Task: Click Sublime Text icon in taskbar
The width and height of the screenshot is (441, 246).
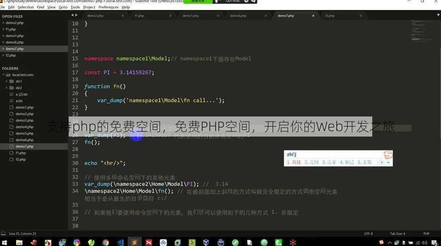Action: (134, 242)
